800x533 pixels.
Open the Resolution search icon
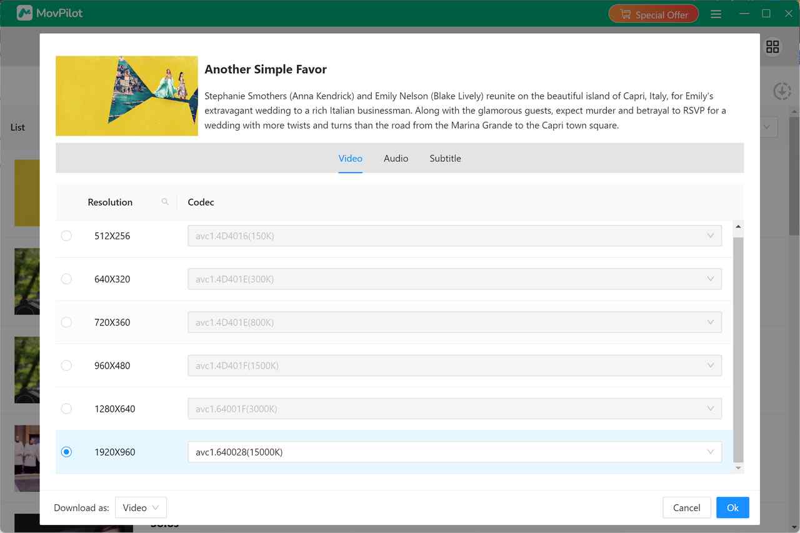click(x=164, y=202)
